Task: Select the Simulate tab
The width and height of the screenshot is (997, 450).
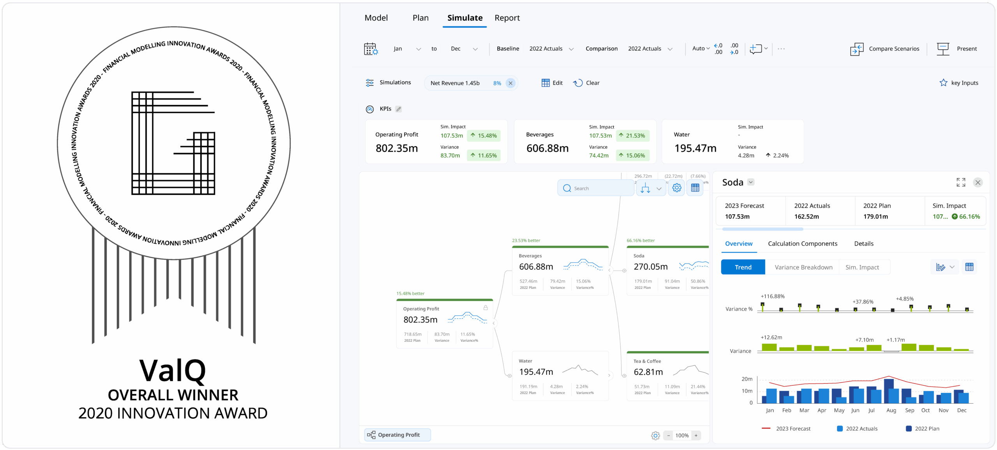Action: coord(465,18)
